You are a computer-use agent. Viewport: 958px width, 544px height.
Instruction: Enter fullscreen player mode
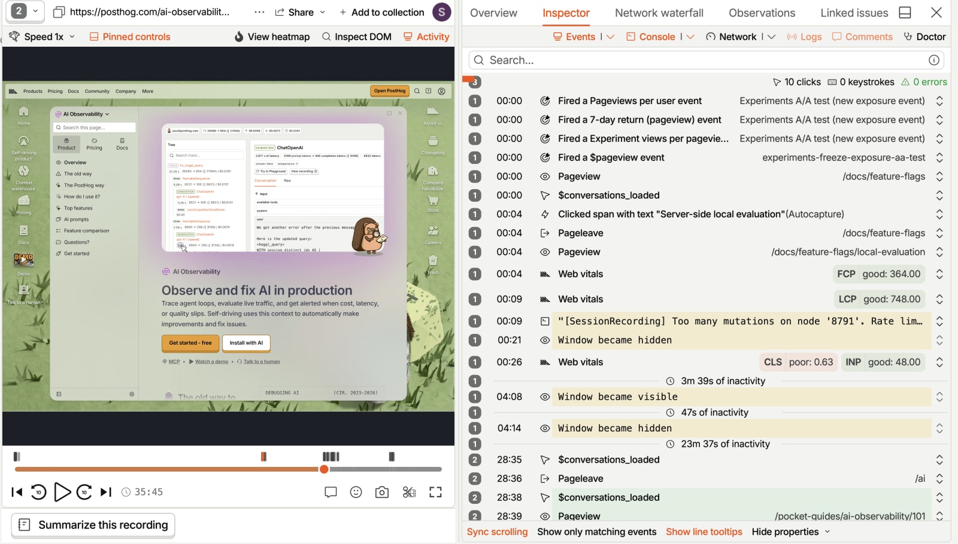[436, 492]
